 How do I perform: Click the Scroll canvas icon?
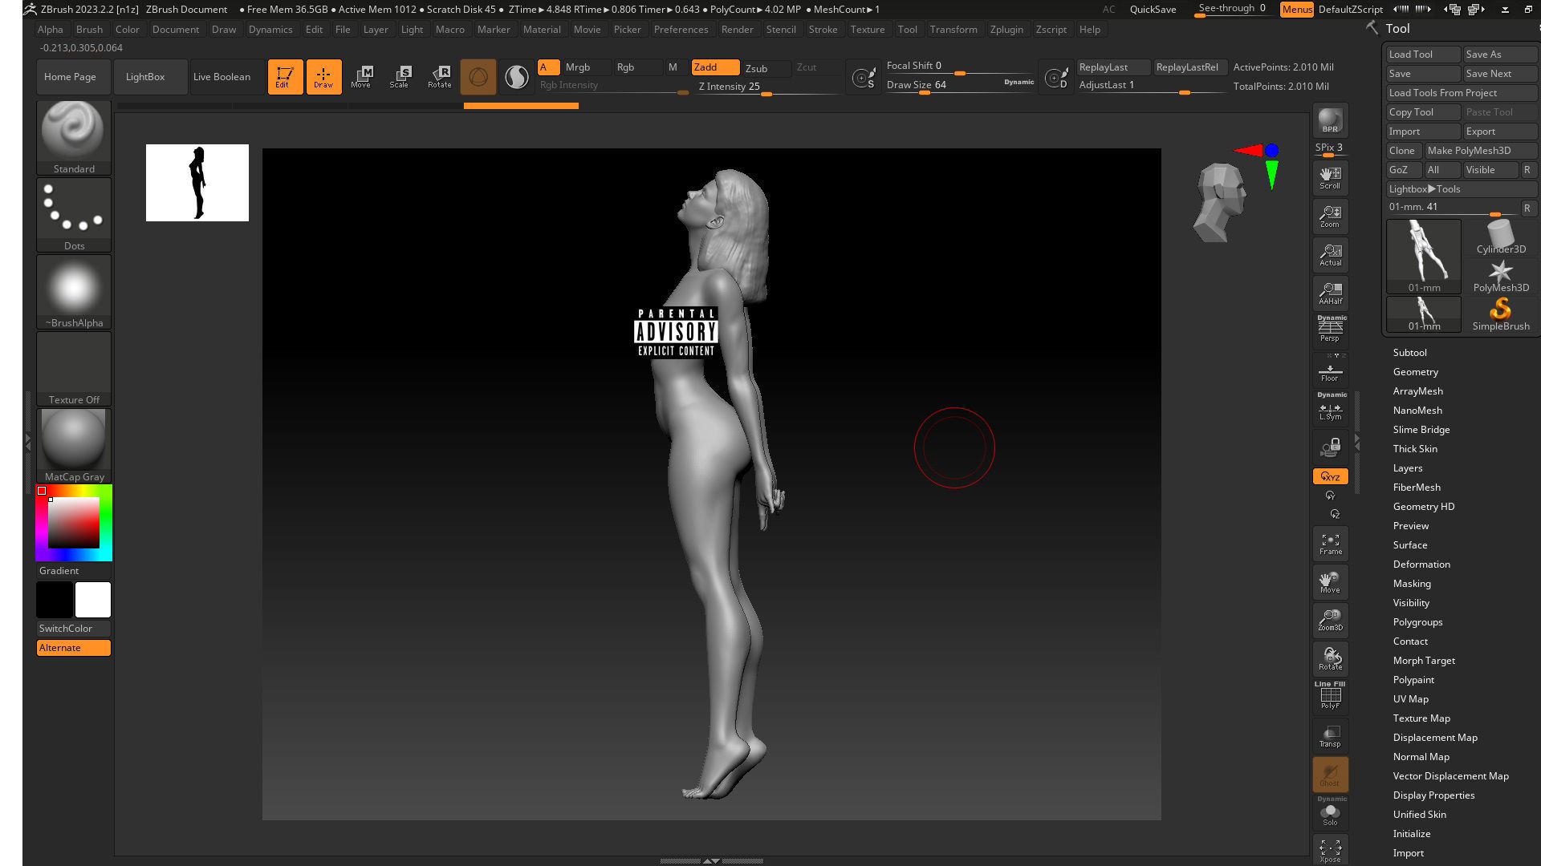[x=1330, y=178]
